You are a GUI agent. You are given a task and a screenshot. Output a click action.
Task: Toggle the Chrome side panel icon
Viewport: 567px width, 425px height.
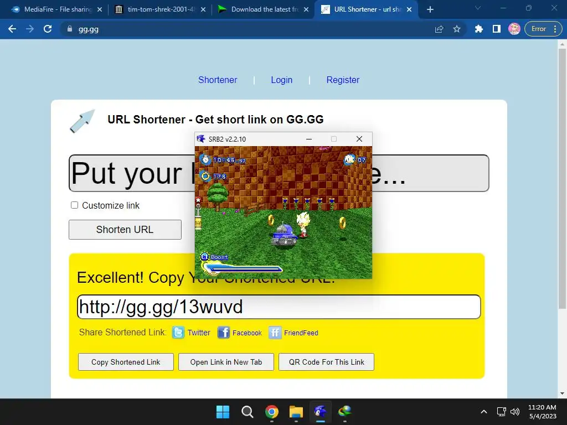coord(497,29)
